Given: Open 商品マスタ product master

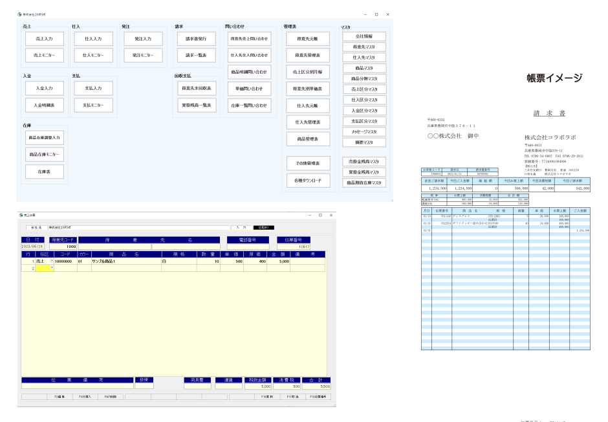Looking at the screenshot, I should [364, 68].
